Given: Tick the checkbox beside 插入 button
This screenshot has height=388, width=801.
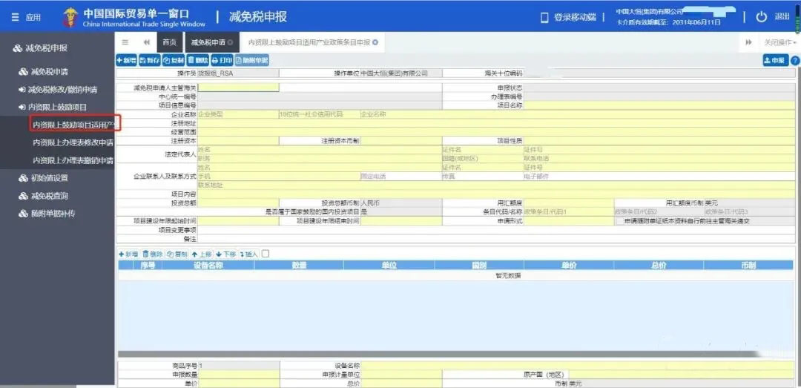Looking at the screenshot, I should pyautogui.click(x=266, y=254).
